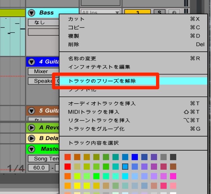The height and width of the screenshot is (194, 211).
Task: Open the All Ins input dropdown
Action: 100,12
